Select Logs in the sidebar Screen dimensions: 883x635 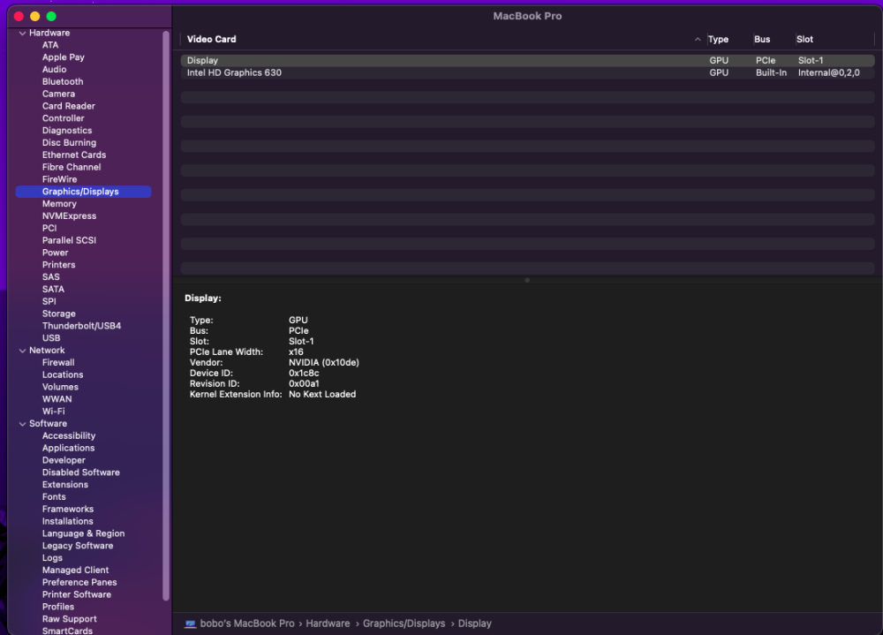pos(52,558)
